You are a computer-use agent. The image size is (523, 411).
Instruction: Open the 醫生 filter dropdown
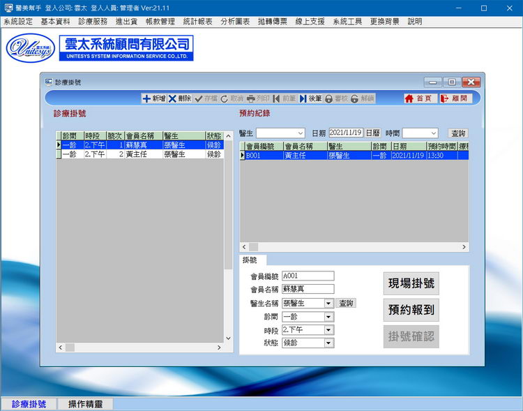pos(301,133)
